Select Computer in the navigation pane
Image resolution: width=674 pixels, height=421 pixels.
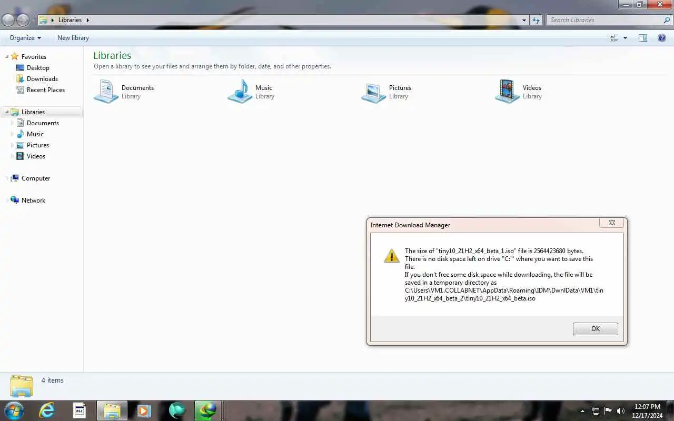tap(36, 178)
